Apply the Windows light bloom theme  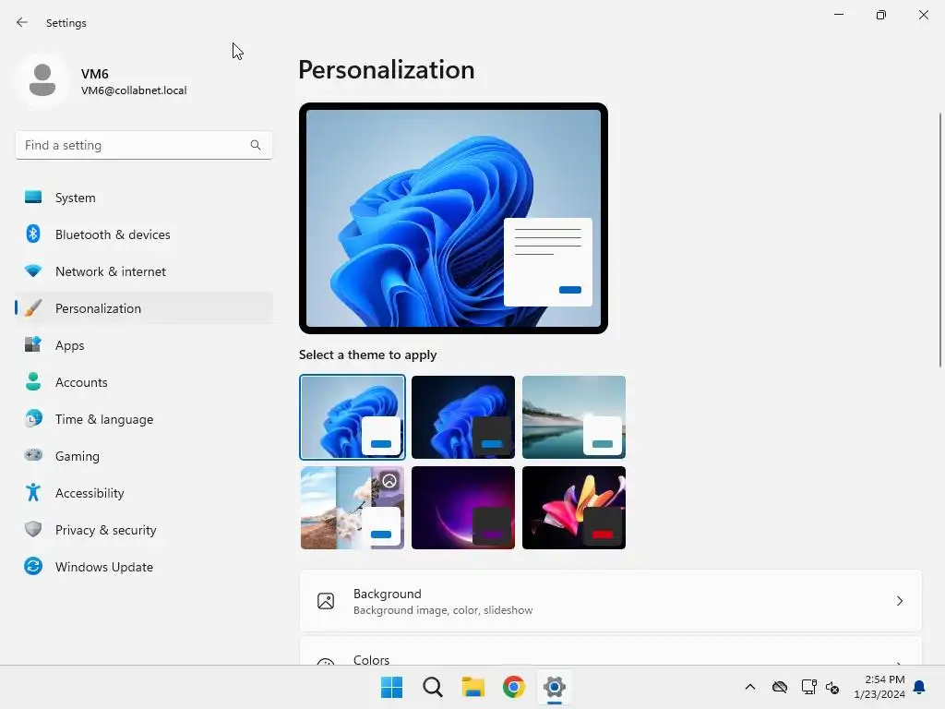coord(352,416)
